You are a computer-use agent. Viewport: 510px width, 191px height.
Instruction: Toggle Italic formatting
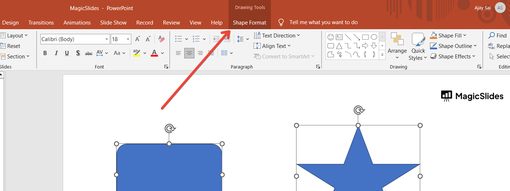[x=56, y=53]
